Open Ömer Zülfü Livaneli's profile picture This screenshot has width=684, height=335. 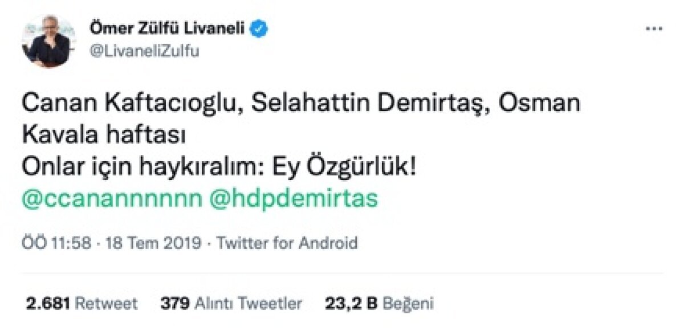pyautogui.click(x=46, y=42)
